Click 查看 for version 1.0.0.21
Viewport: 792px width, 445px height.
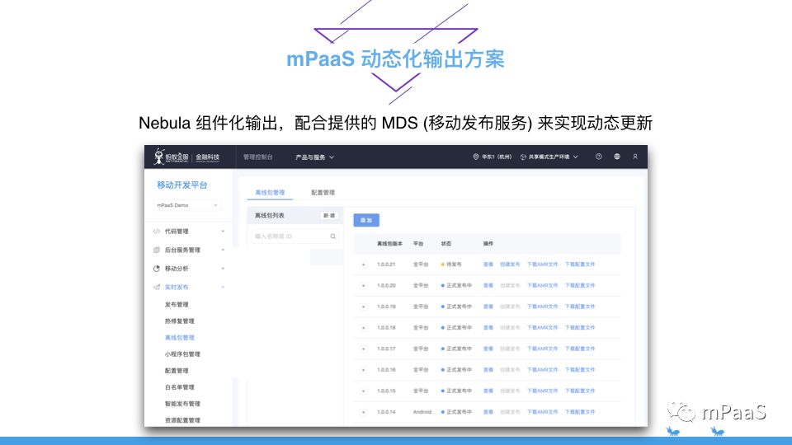(x=488, y=265)
